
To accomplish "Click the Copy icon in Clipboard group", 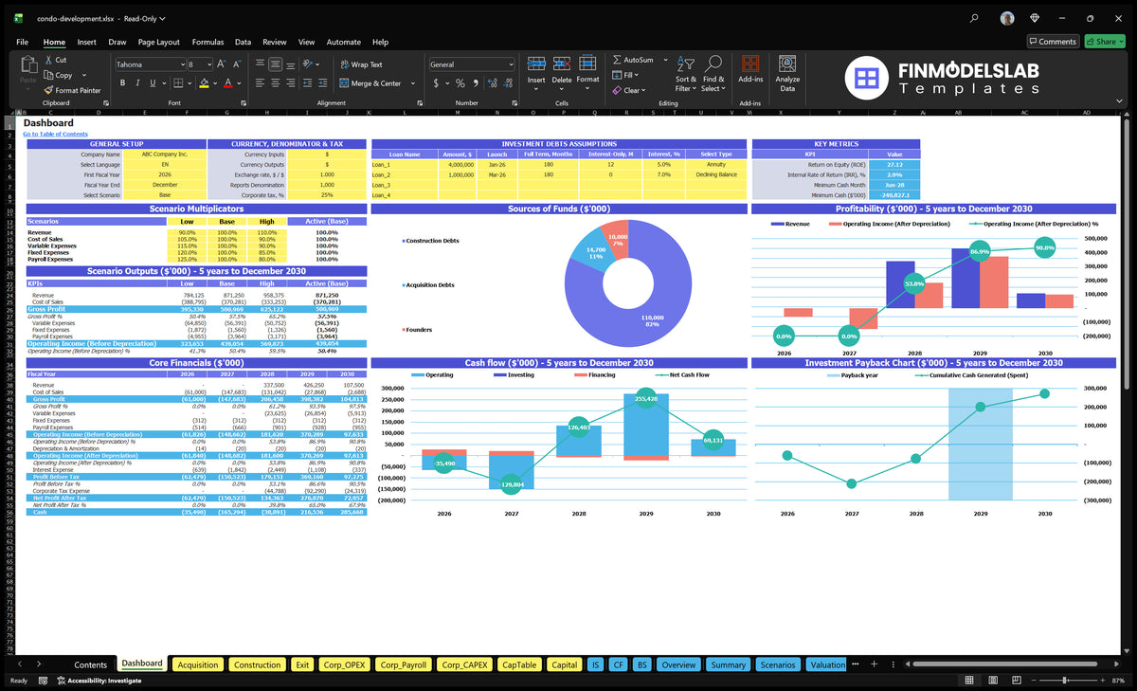I will (48, 75).
